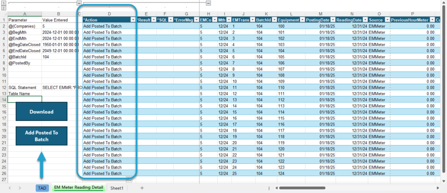Click the paste options icon below Action column
The height and width of the screenshot is (193, 447).
tap(129, 180)
